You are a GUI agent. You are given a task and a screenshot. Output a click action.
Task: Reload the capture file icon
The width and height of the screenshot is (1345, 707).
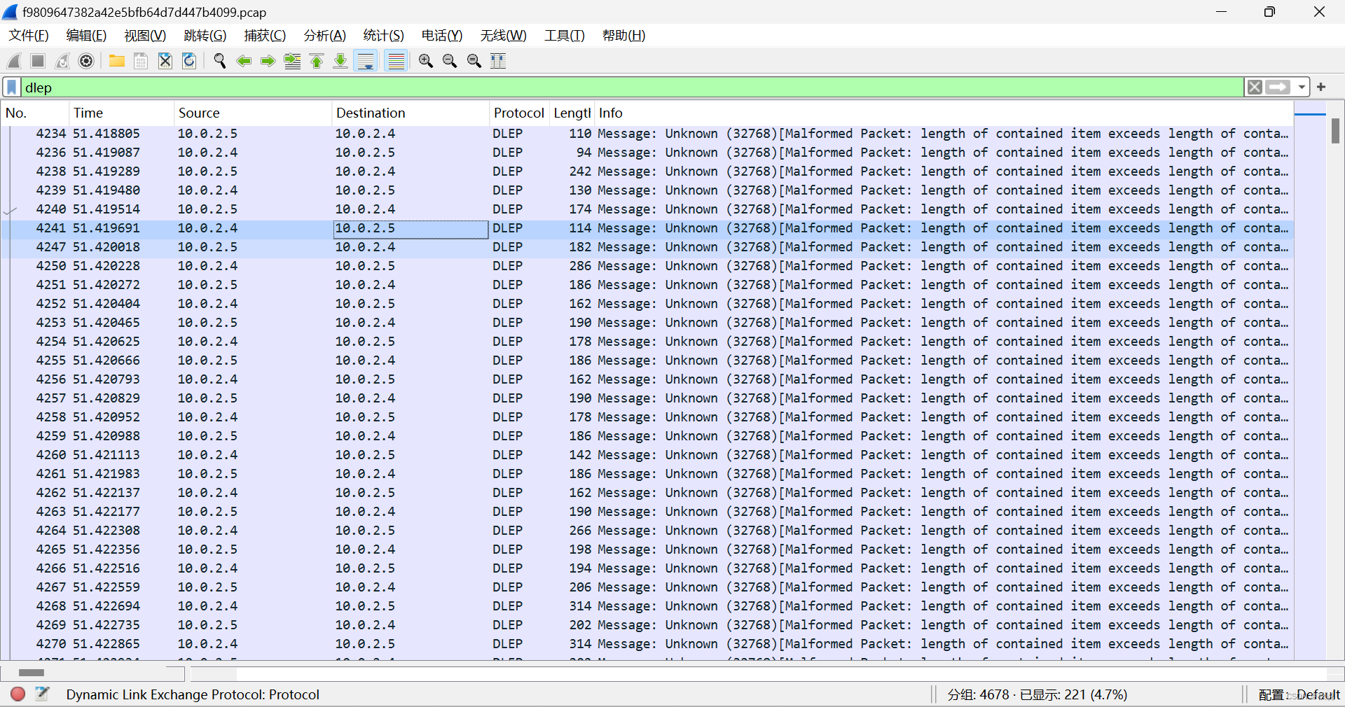[189, 61]
